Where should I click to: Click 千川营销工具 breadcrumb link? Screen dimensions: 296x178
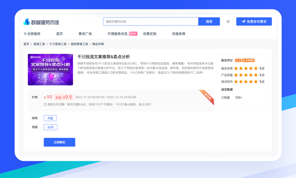pos(58,44)
